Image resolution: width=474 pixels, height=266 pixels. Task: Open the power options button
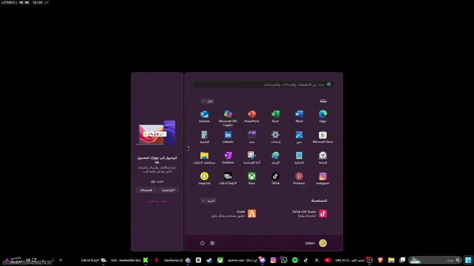tap(202, 243)
